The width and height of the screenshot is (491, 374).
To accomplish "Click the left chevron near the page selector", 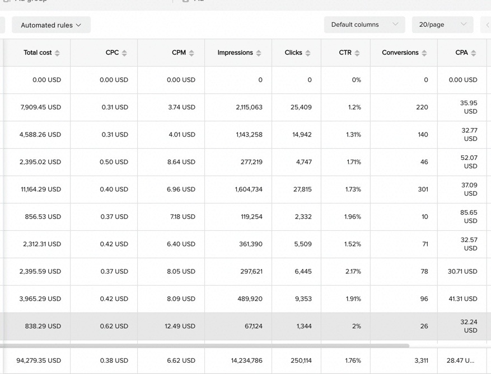I will point(487,25).
